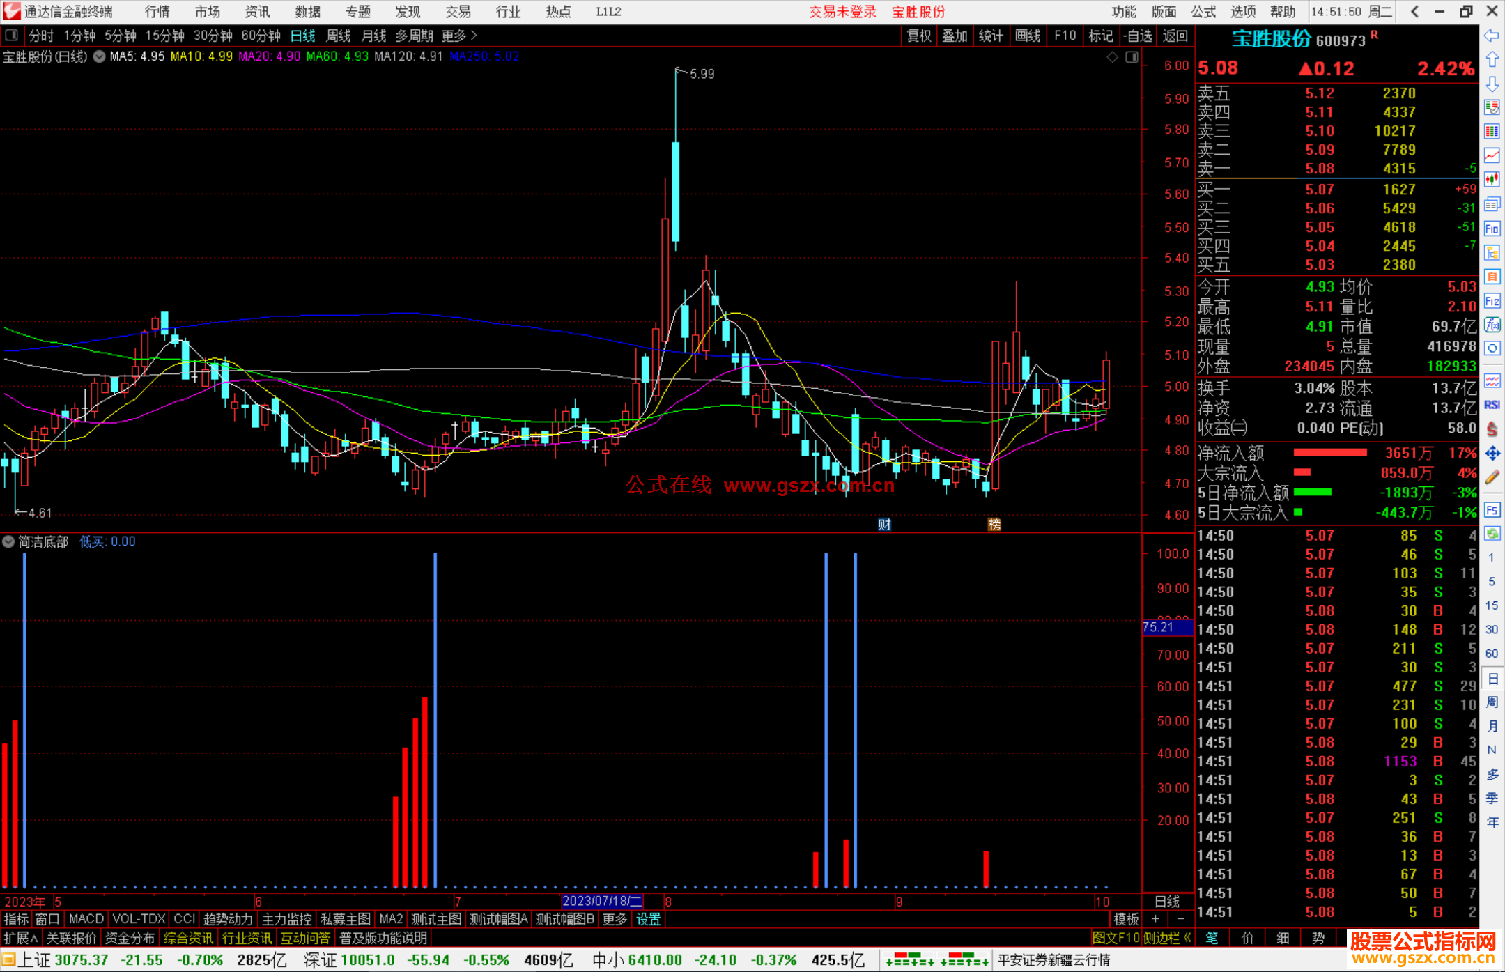Click the plus zoom-in button beside 模板

[x=1155, y=919]
